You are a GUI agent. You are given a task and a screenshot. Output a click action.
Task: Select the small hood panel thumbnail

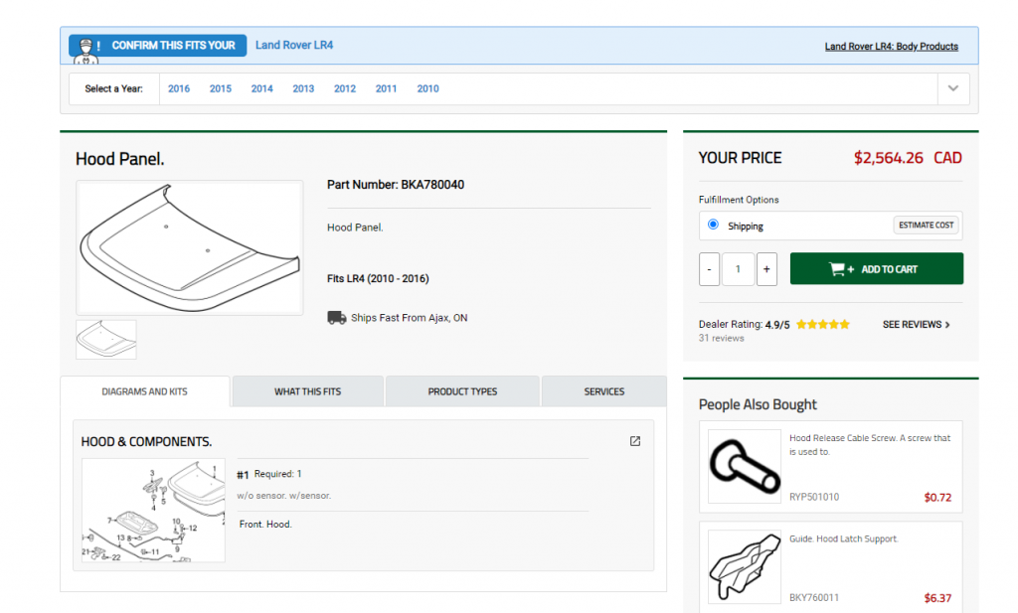106,339
